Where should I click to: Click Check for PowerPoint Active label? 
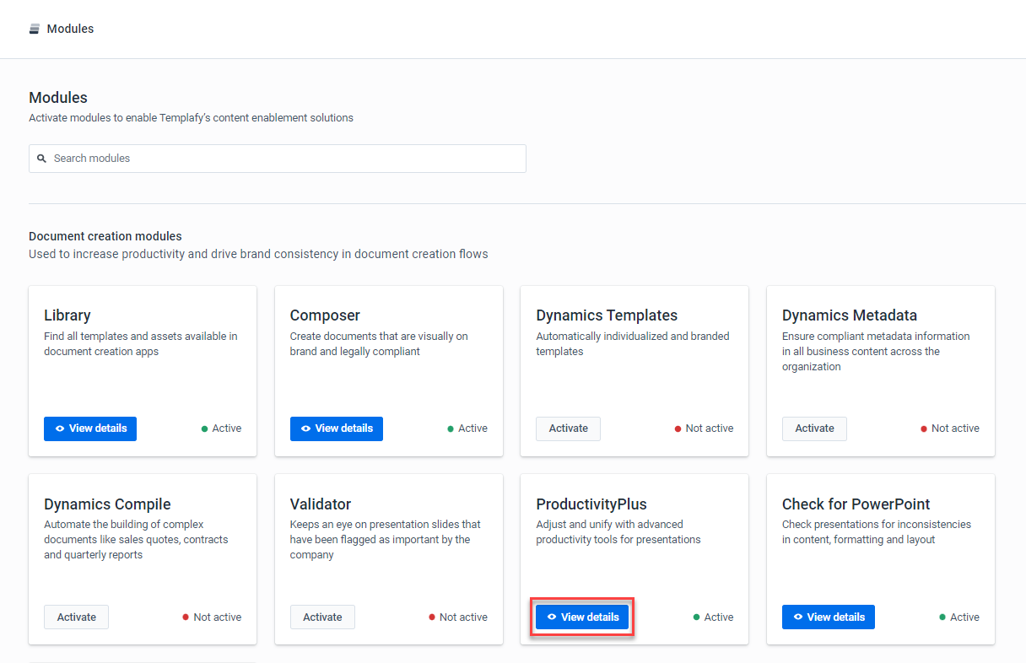pyautogui.click(x=964, y=617)
